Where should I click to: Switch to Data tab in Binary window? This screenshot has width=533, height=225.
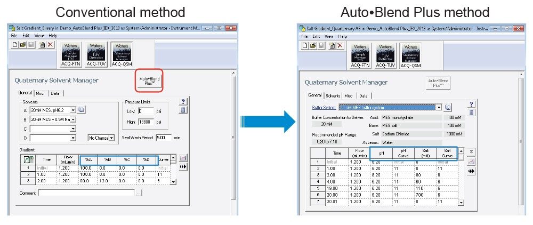(55, 93)
